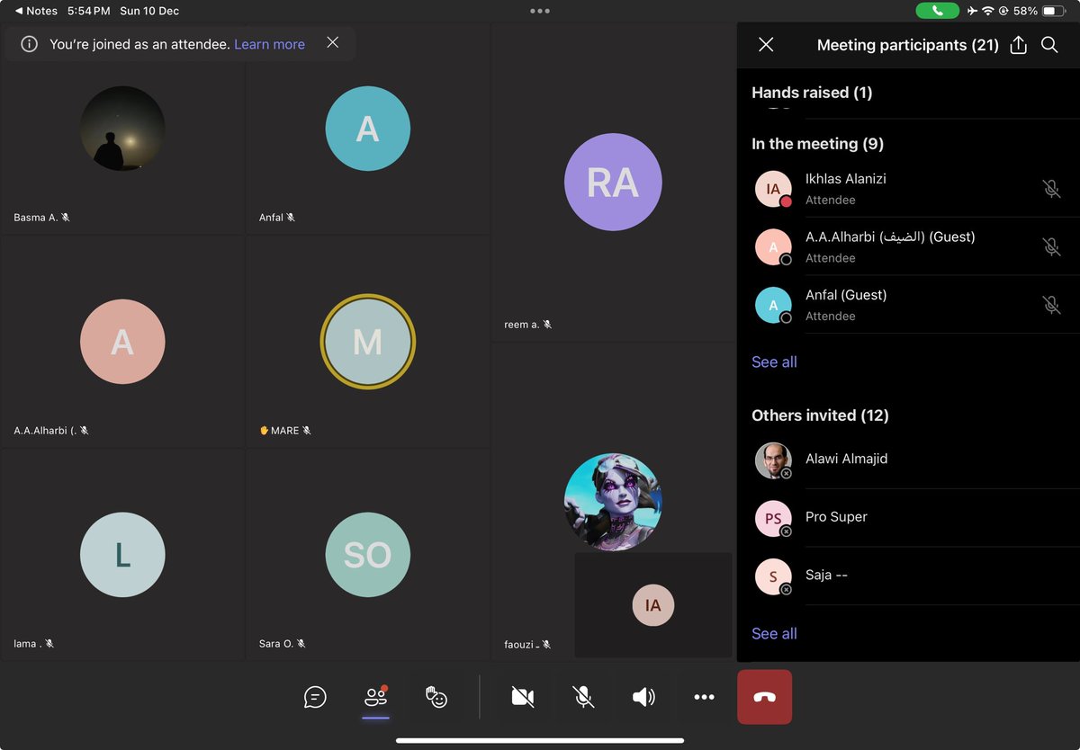The width and height of the screenshot is (1080, 750).
Task: Select Sara O.'s SO avatar tile
Action: pos(367,555)
